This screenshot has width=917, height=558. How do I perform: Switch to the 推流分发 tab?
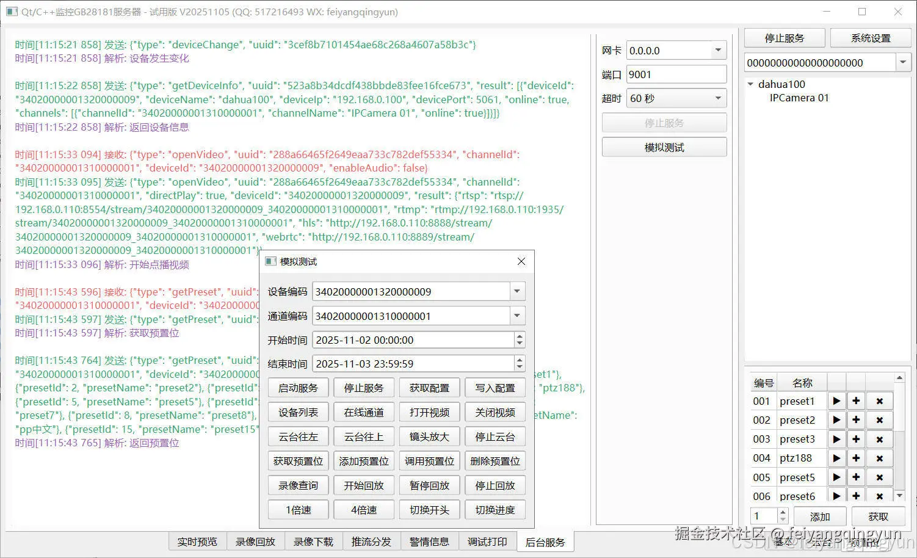(x=371, y=542)
